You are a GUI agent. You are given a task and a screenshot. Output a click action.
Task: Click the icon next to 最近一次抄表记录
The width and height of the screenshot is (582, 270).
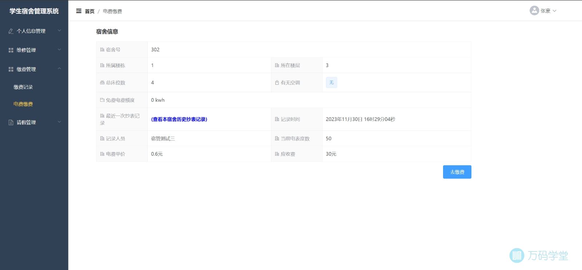point(102,116)
